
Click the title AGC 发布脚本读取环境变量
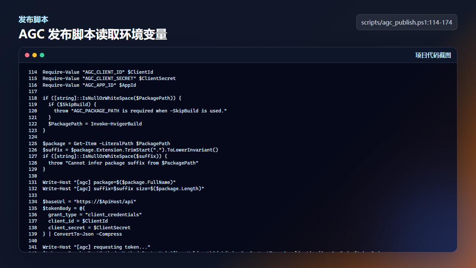click(x=93, y=35)
